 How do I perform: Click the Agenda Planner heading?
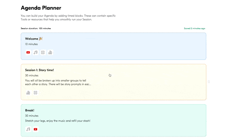[41, 8]
